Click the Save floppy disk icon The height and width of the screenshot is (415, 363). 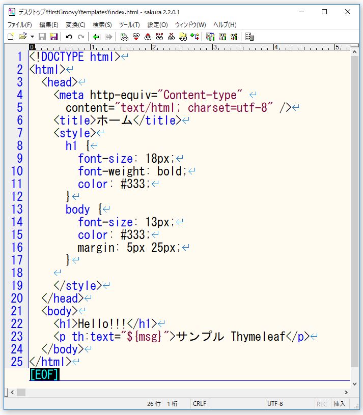coord(42,37)
